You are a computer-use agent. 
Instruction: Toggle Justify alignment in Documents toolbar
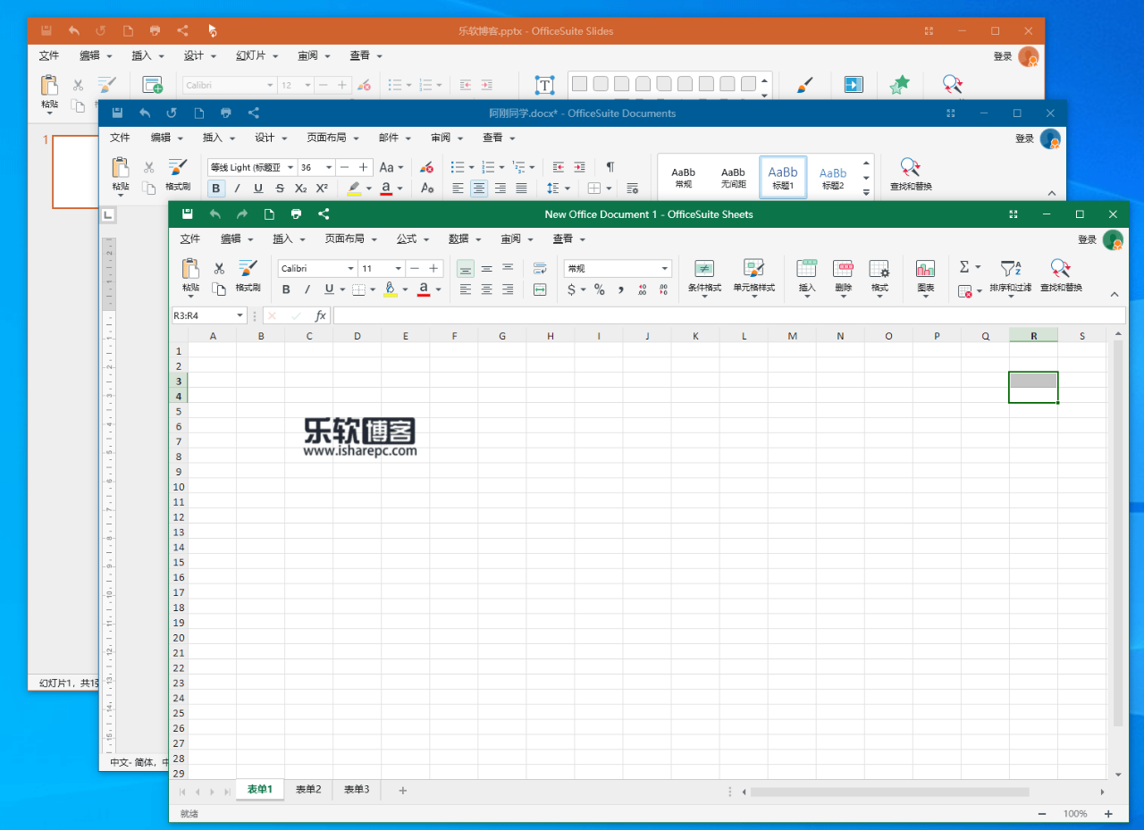tap(521, 189)
